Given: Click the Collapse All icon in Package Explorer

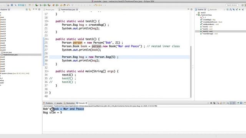Looking at the screenshot, I should coord(27,10).
